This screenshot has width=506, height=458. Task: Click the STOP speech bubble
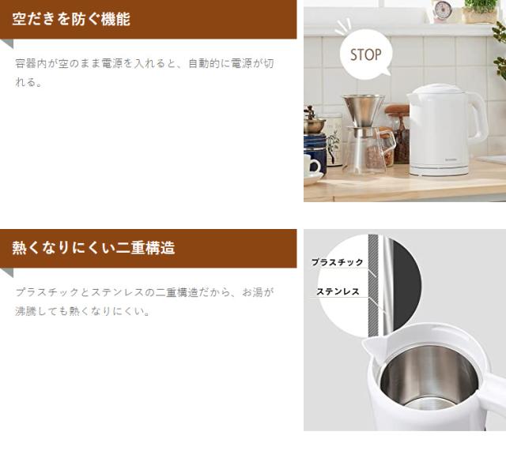pyautogui.click(x=366, y=54)
